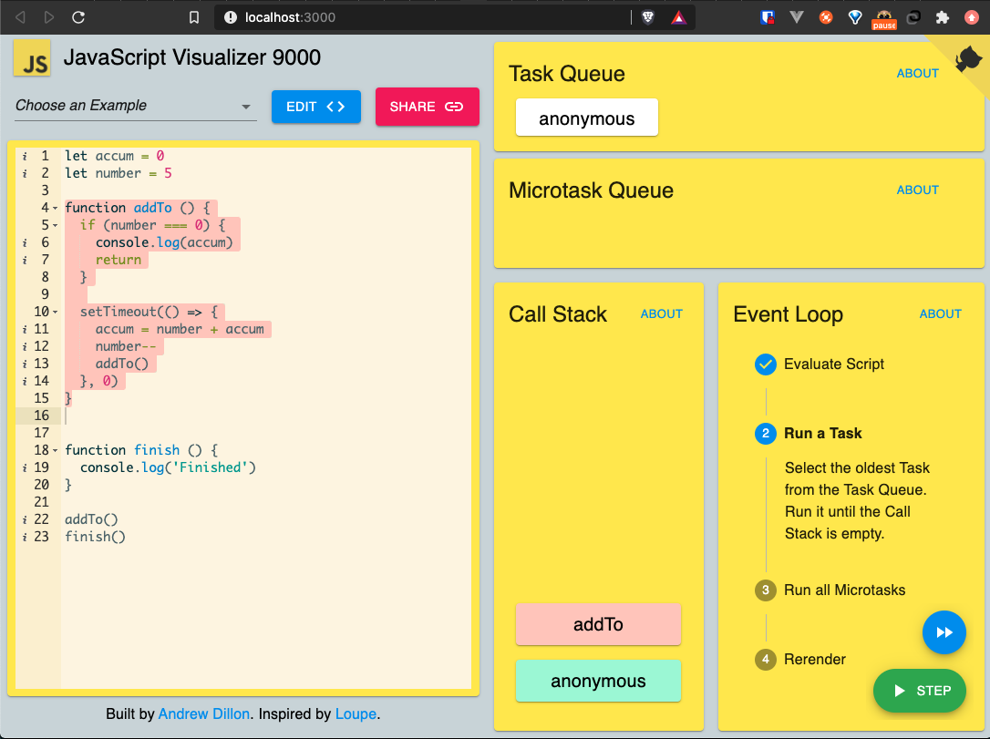990x739 pixels.
Task: Click the Evaluate Script checkmark step
Action: [765, 364]
